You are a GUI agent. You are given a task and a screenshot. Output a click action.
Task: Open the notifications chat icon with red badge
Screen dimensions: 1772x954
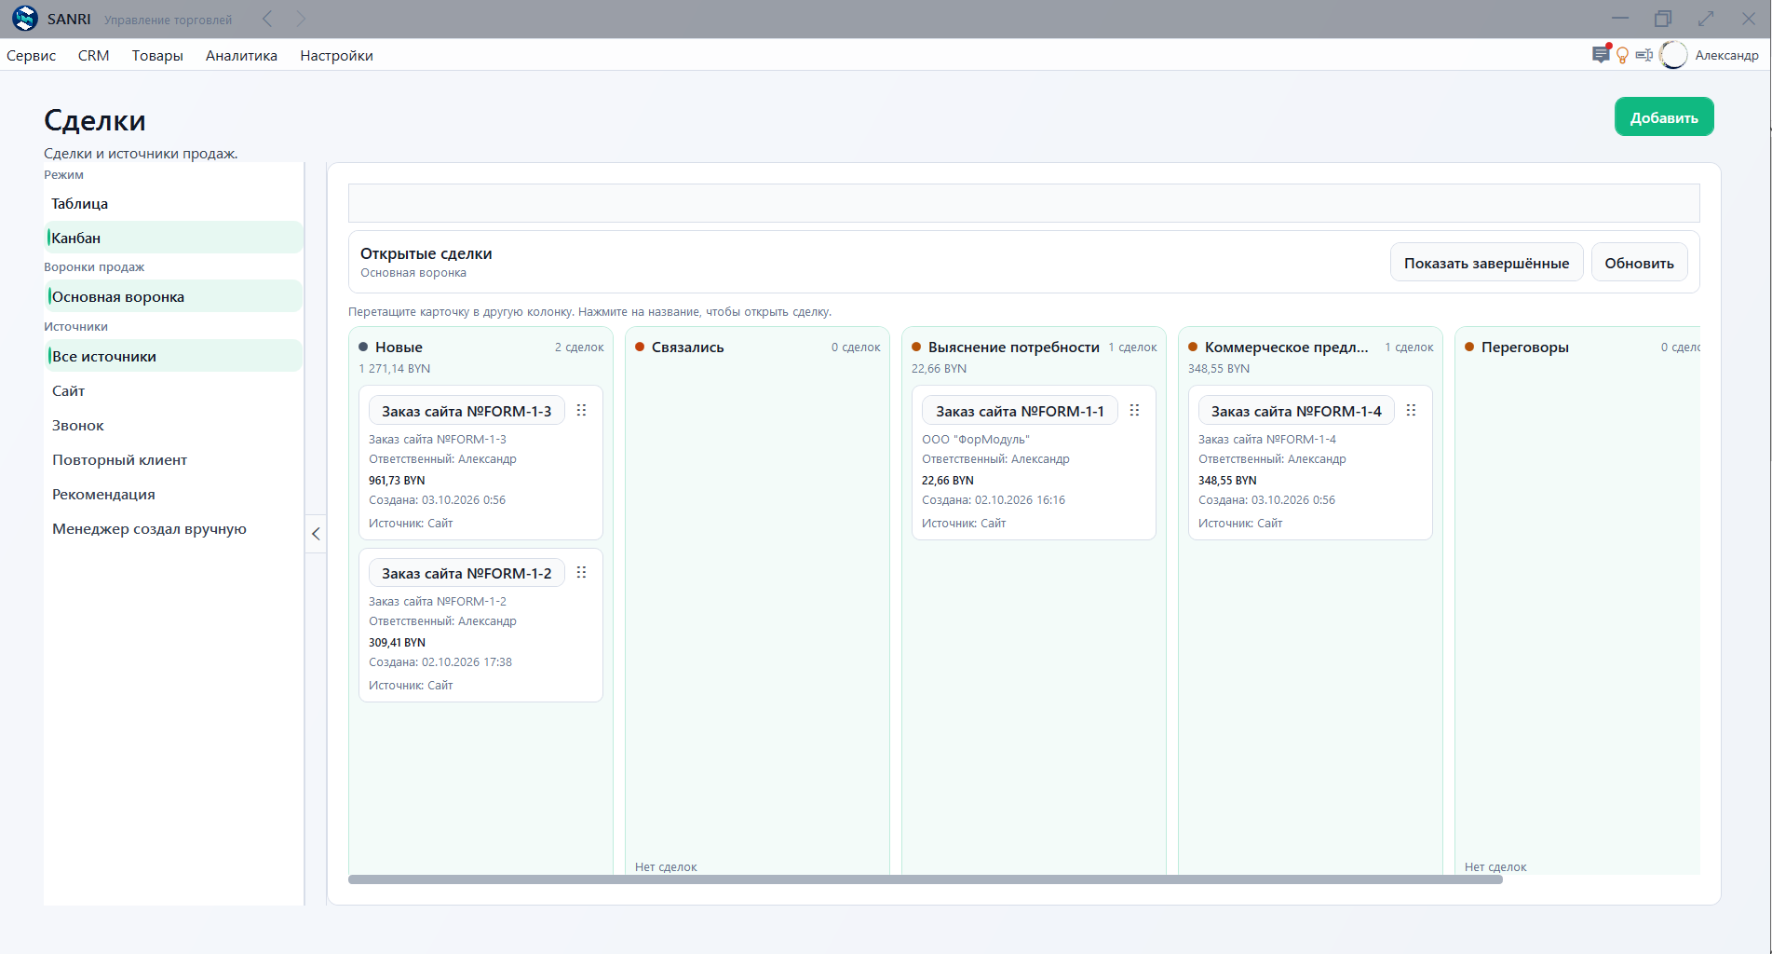(1601, 55)
